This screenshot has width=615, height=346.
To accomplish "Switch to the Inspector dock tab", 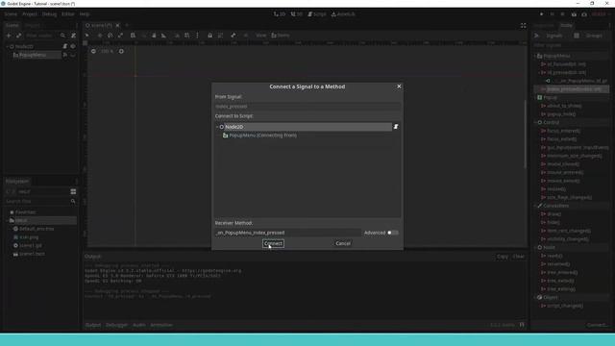I will point(543,25).
